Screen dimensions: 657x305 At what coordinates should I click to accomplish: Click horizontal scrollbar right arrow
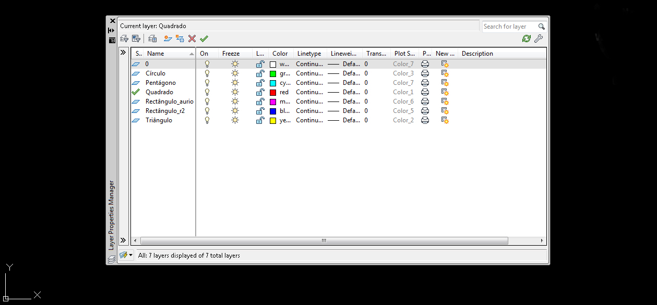click(542, 240)
